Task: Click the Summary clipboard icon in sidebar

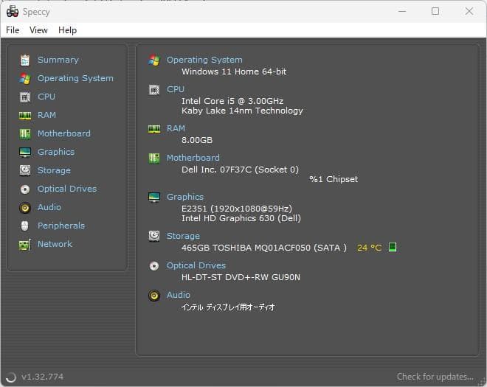Action: tap(25, 60)
